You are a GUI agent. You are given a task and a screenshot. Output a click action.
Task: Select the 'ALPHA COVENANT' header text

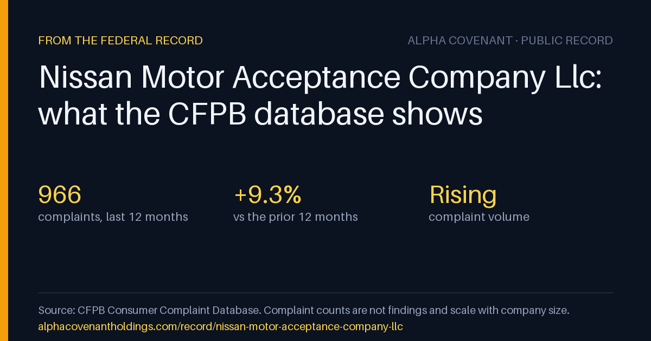pos(460,41)
